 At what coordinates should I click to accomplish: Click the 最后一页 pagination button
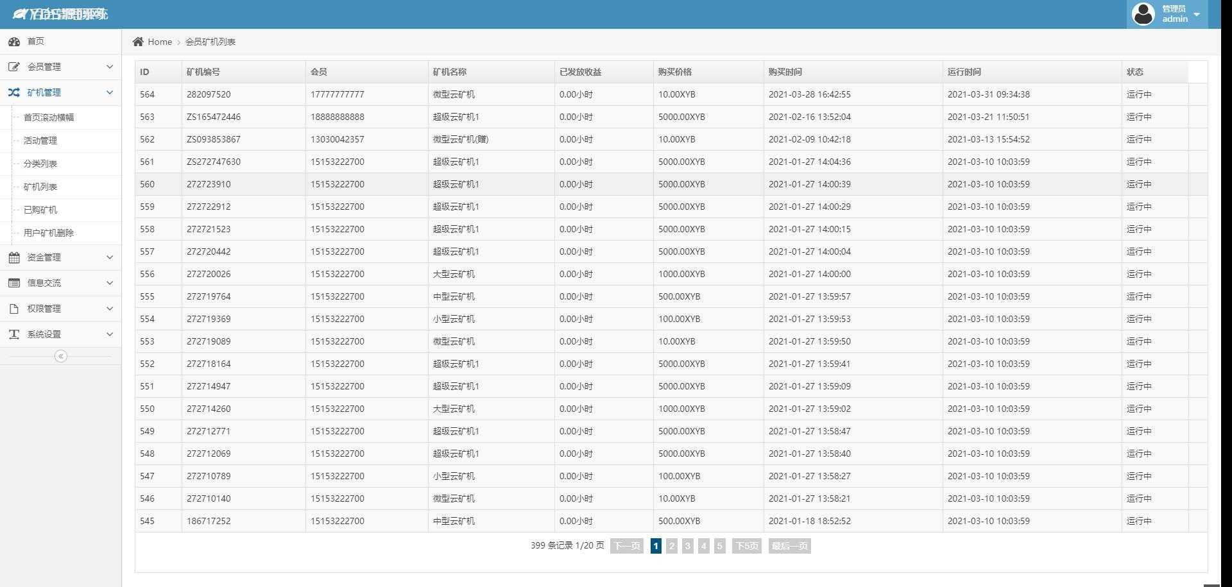[x=789, y=546]
